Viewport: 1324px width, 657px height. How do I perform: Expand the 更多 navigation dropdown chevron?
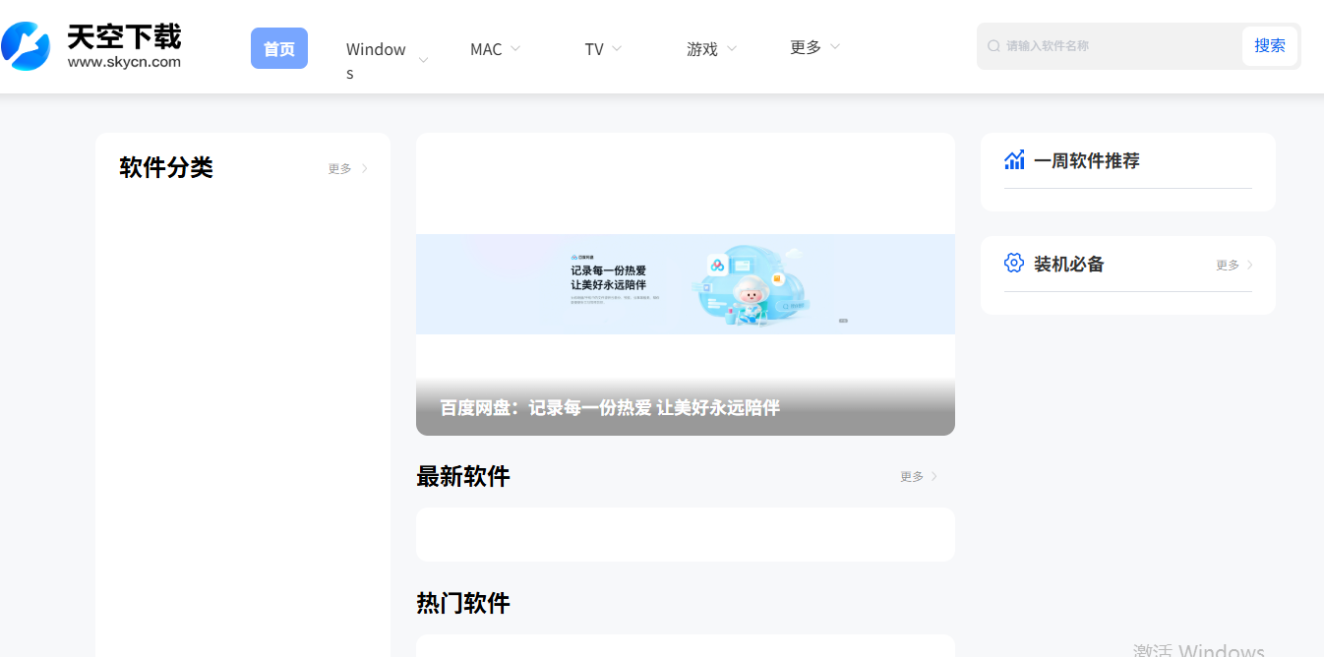[835, 46]
